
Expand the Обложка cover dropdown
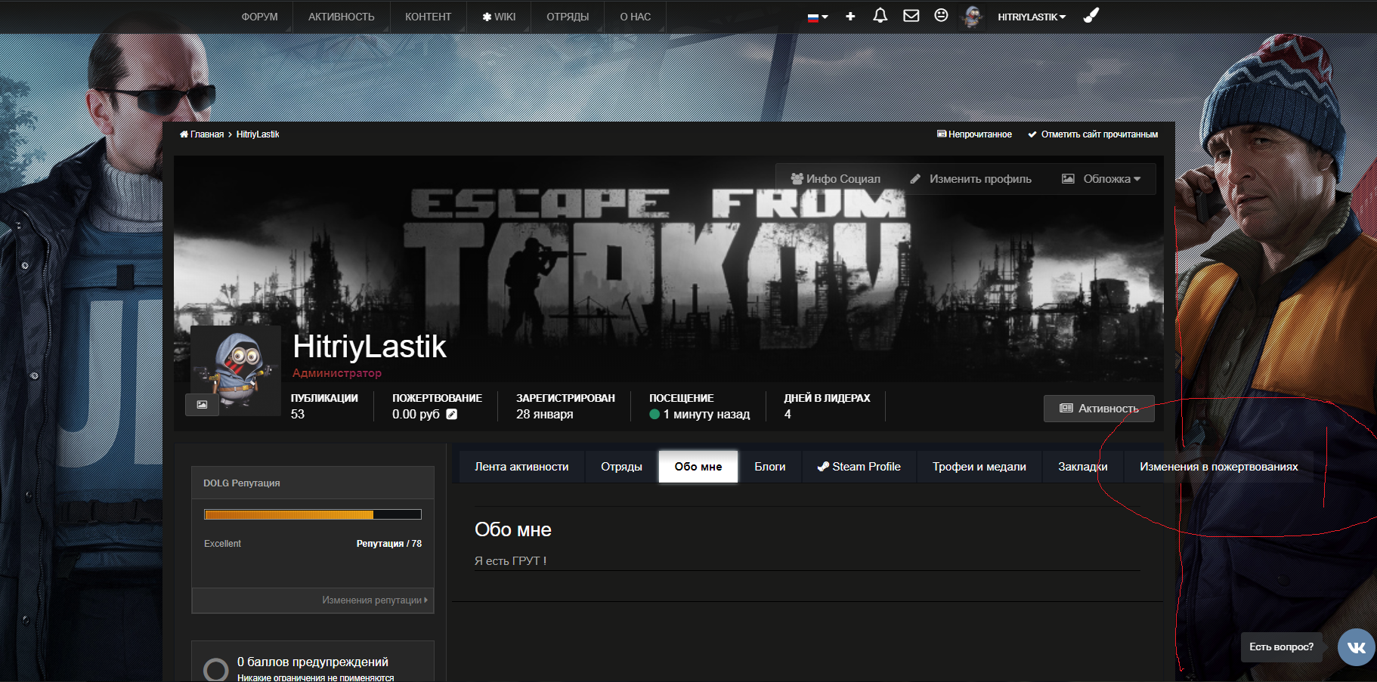[x=1101, y=179]
